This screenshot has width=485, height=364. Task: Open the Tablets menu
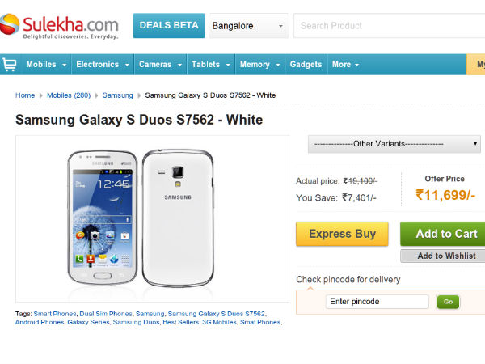210,65
